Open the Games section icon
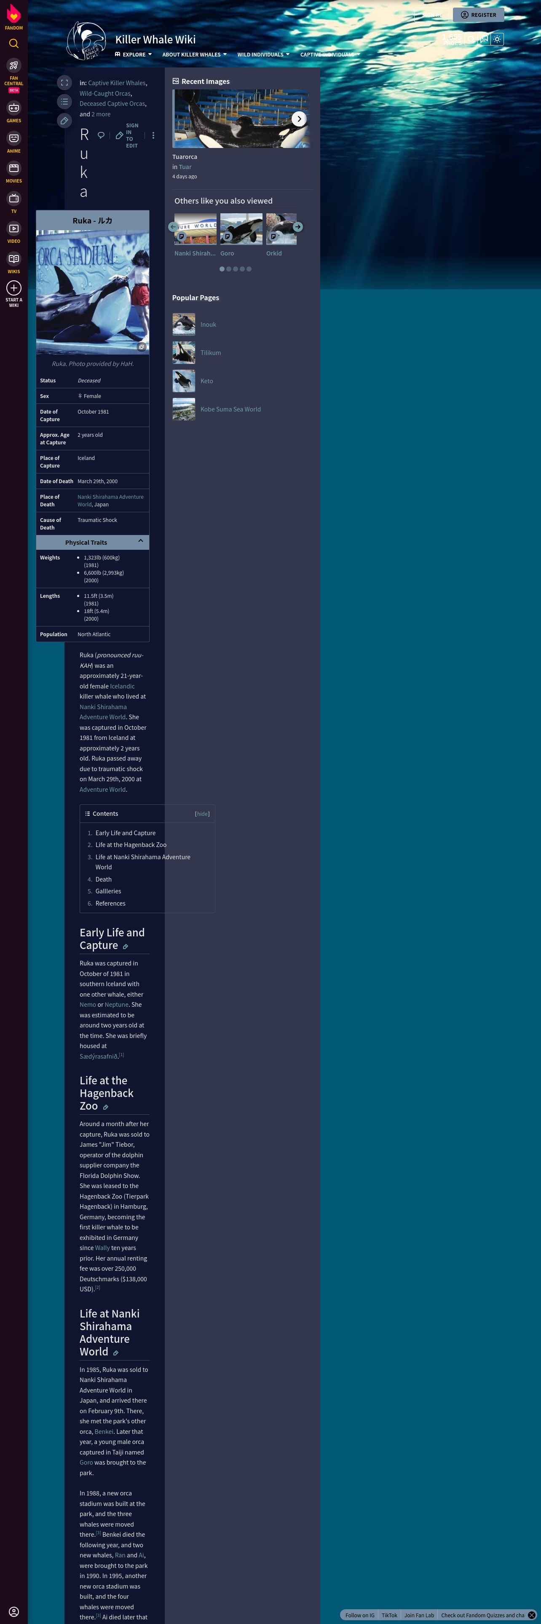 point(14,108)
